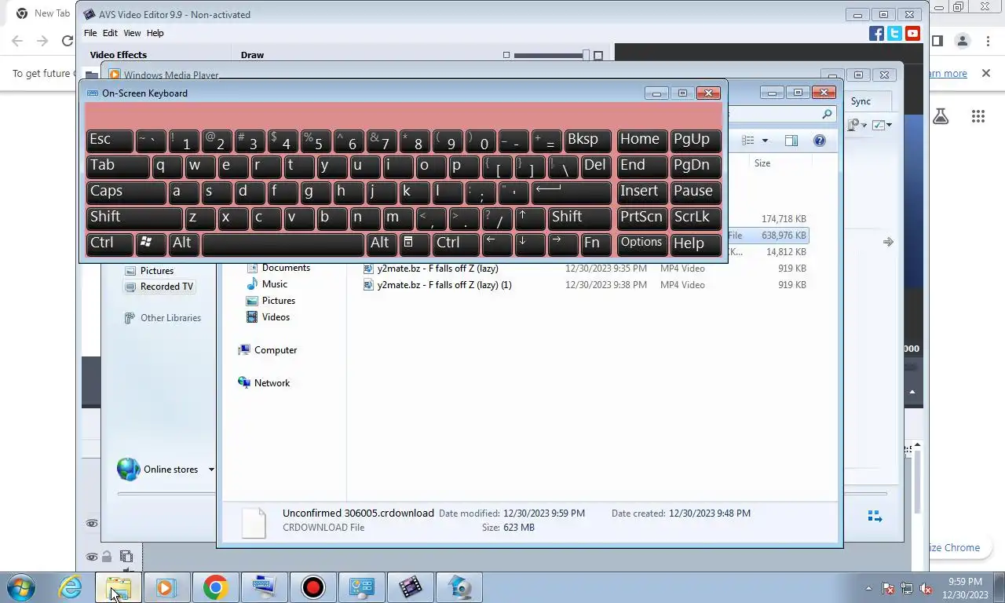
Task: Open AVS Video Editor YouTube icon
Action: [x=912, y=33]
